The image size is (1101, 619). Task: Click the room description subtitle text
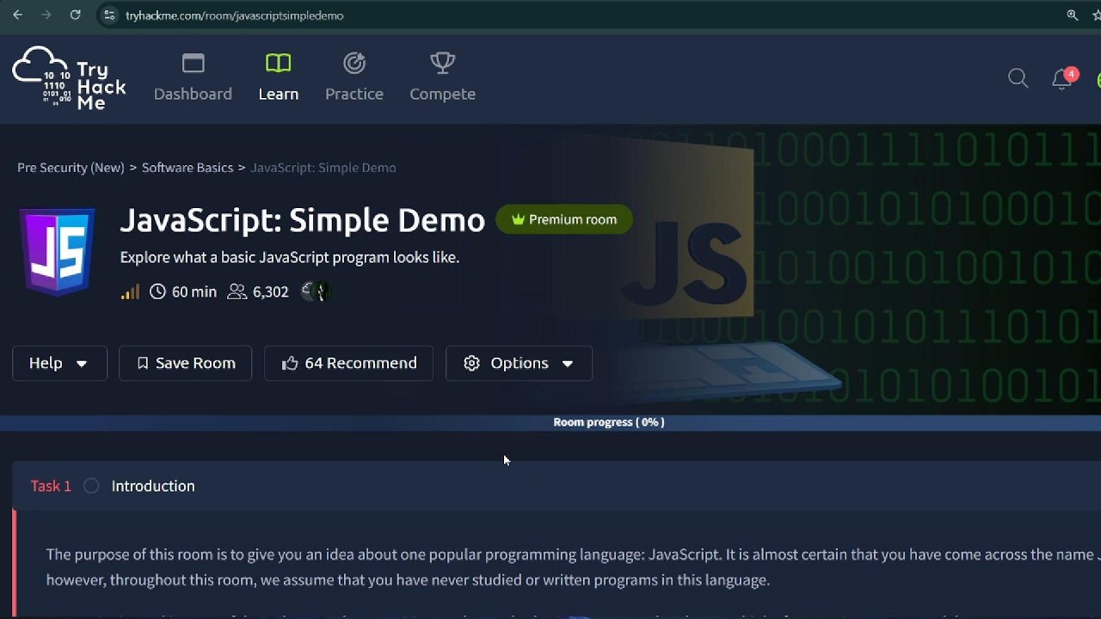290,257
